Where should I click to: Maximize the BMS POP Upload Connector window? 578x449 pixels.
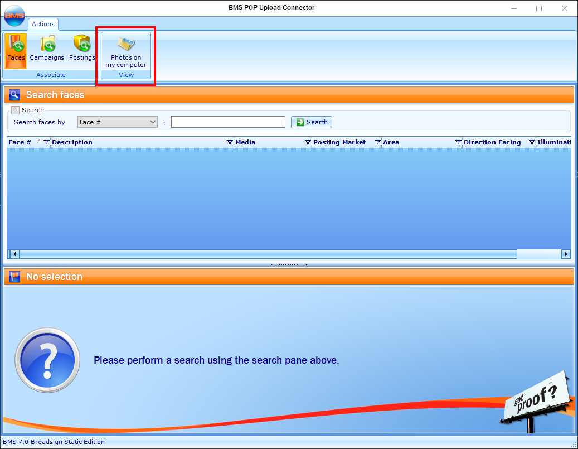coord(539,8)
